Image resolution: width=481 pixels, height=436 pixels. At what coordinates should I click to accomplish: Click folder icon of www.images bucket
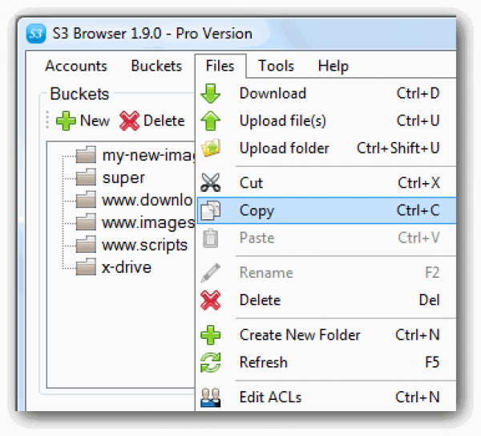[86, 222]
